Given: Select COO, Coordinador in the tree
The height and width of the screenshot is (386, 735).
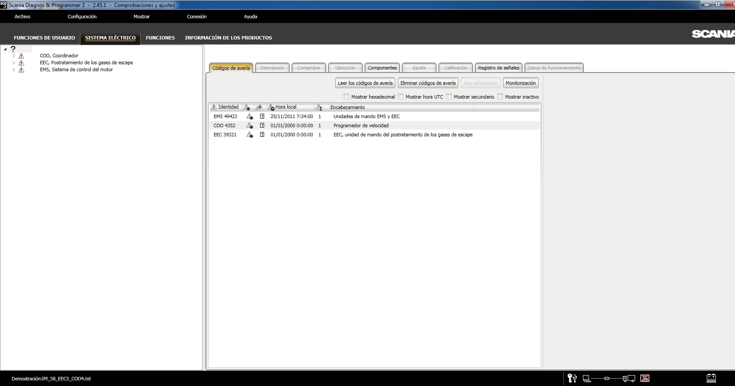Looking at the screenshot, I should tap(59, 56).
